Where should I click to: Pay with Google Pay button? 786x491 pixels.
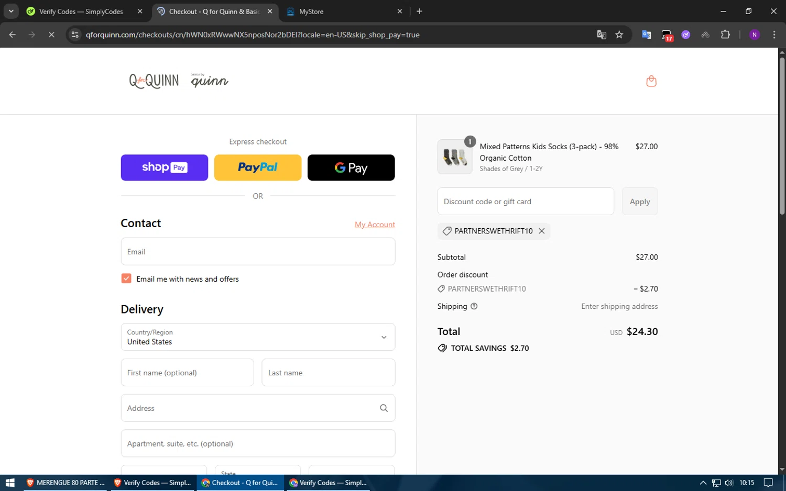click(x=351, y=168)
